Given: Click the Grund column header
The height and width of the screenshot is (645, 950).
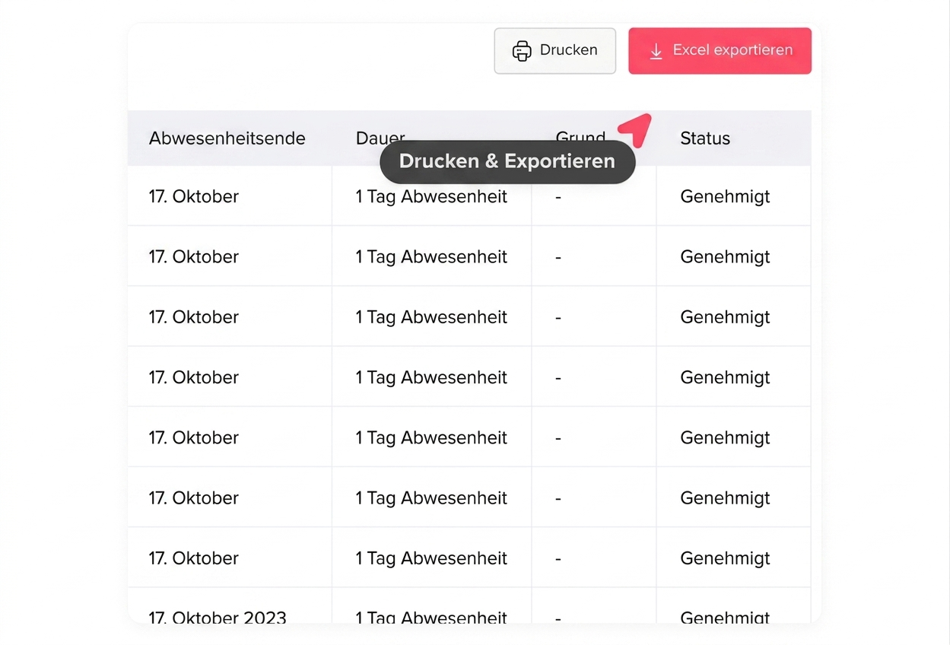Looking at the screenshot, I should point(580,135).
